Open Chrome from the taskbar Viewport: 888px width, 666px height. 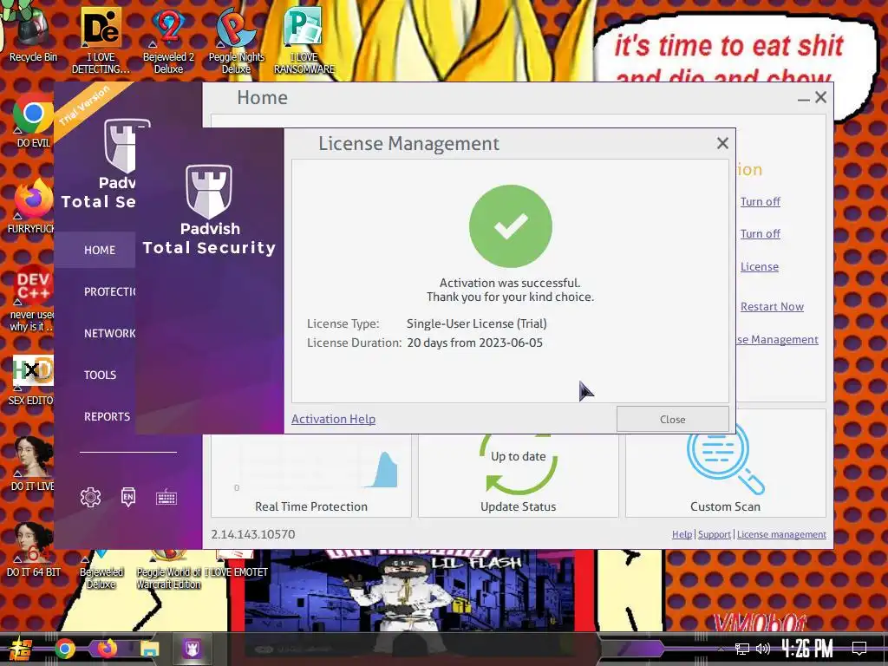pos(64,649)
